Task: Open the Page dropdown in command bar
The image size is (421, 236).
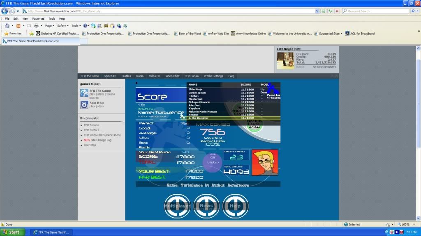Action: [50, 25]
